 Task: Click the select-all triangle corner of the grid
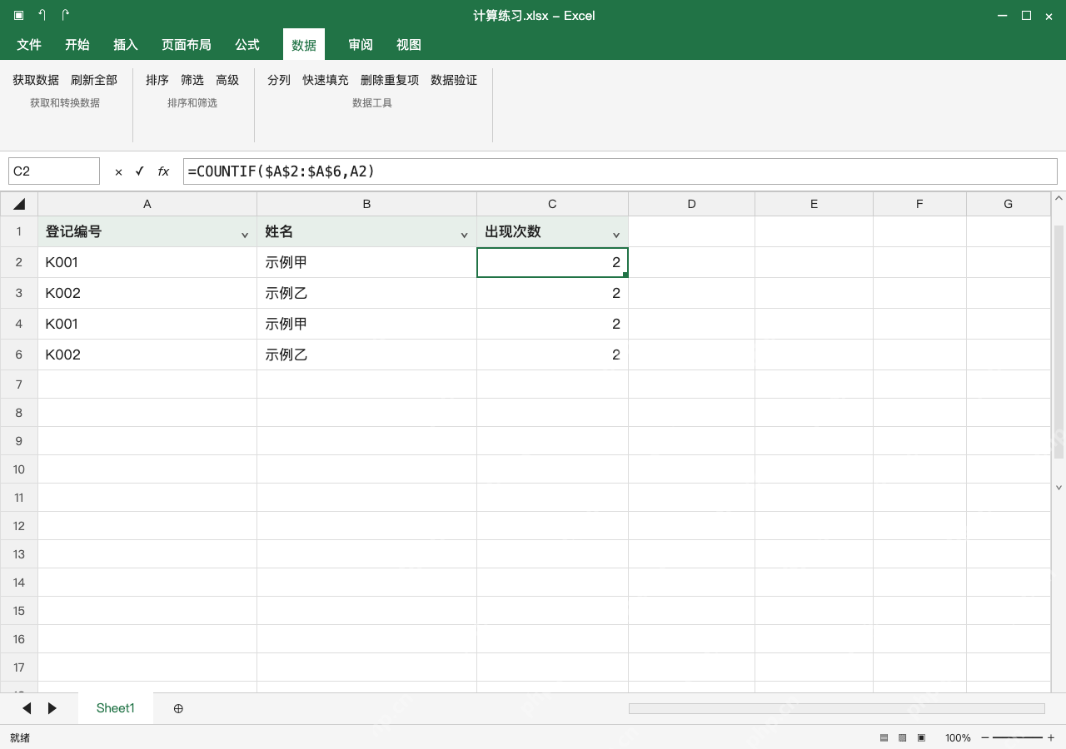19,204
